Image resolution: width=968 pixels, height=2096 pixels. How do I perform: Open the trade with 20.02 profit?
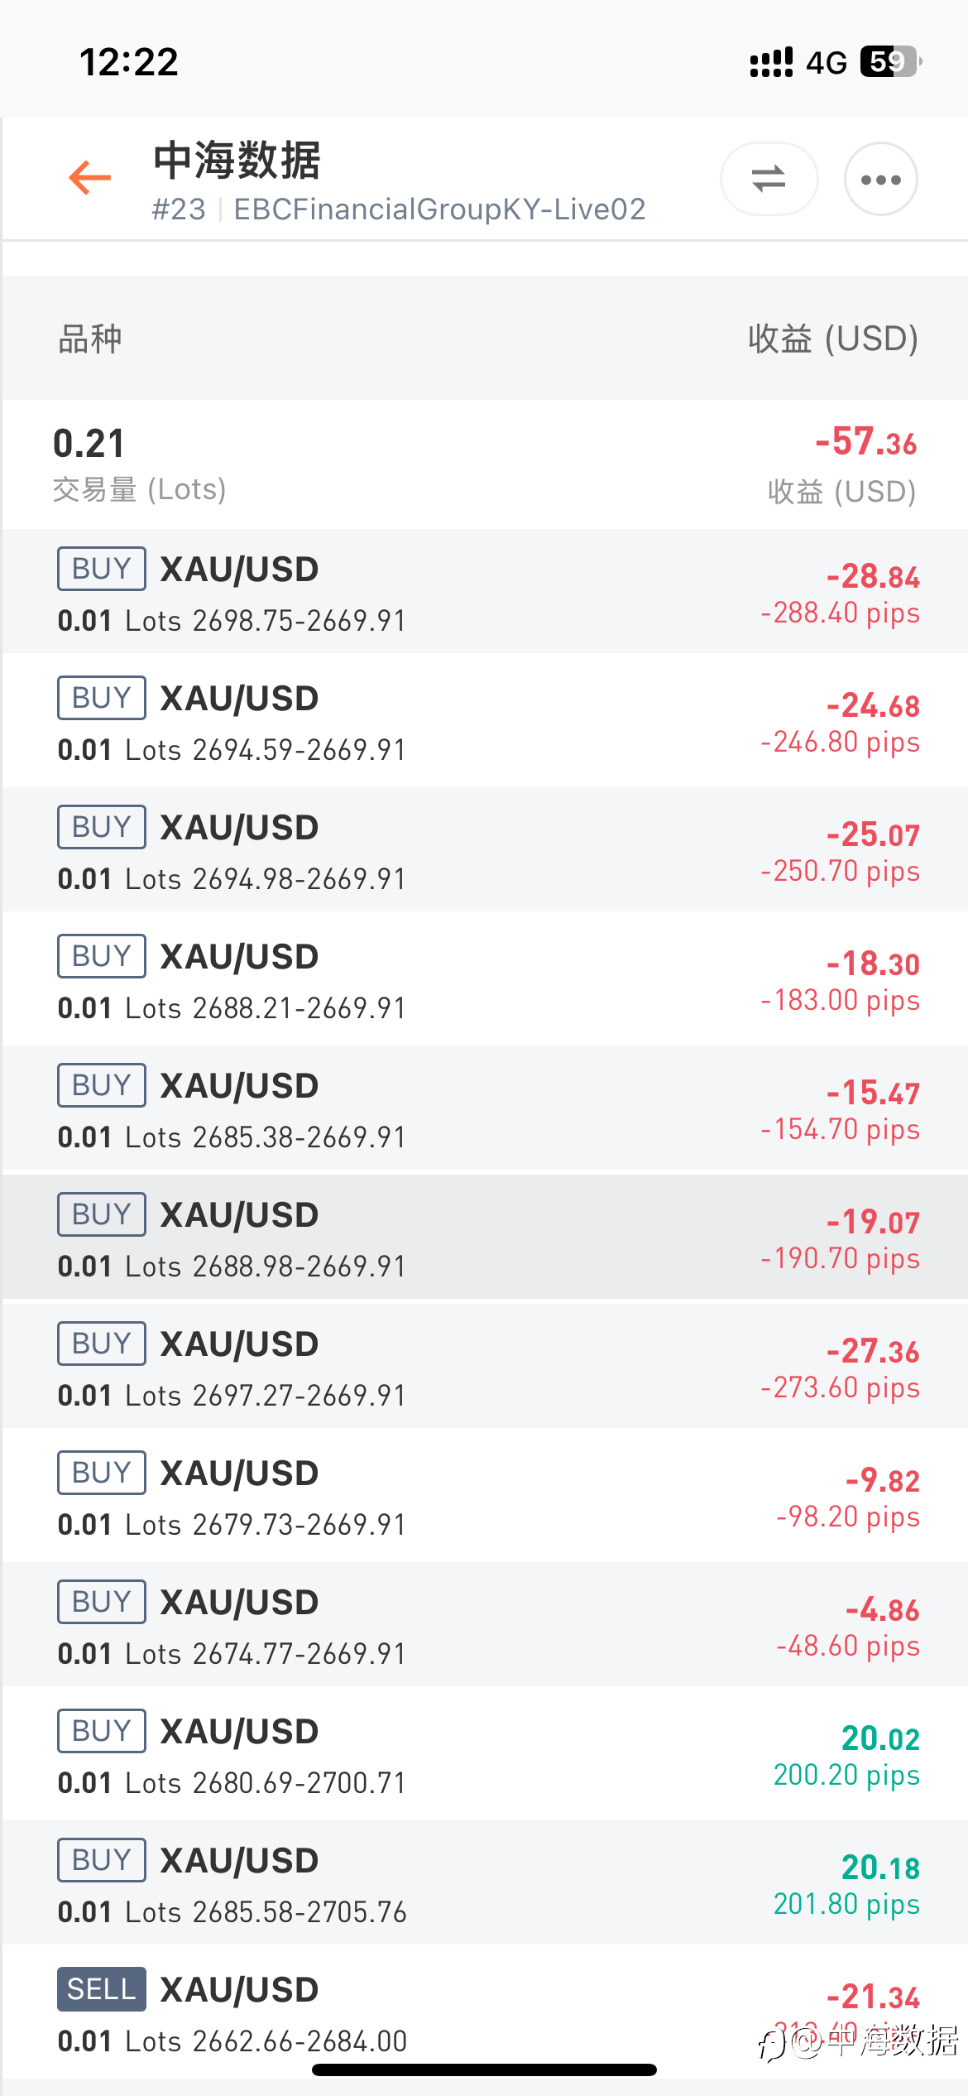pos(484,1755)
